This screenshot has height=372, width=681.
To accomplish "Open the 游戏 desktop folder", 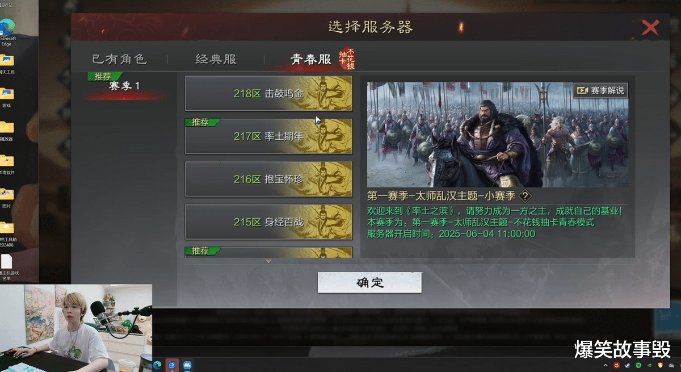I will pyautogui.click(x=7, y=97).
